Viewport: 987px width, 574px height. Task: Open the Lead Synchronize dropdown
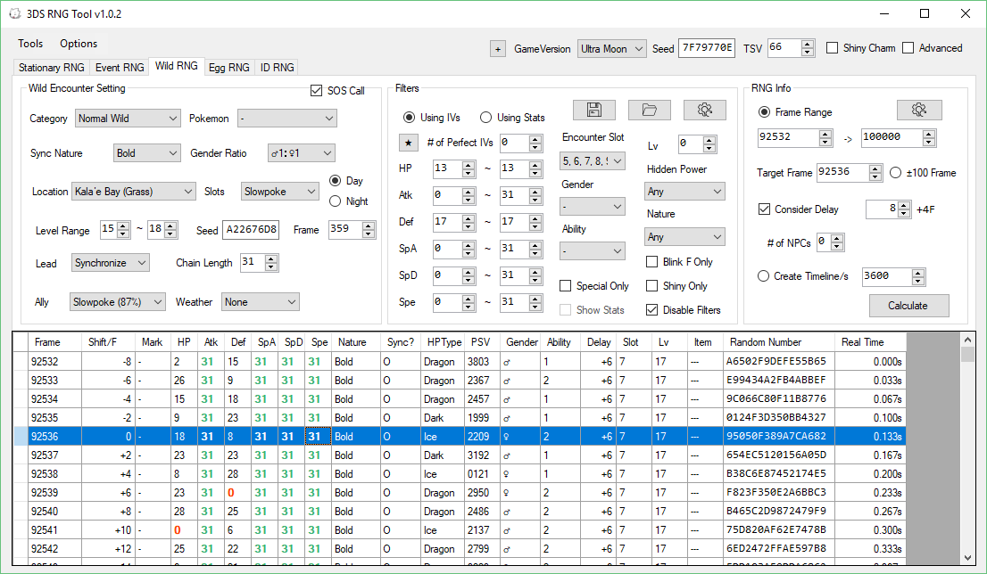pos(110,263)
